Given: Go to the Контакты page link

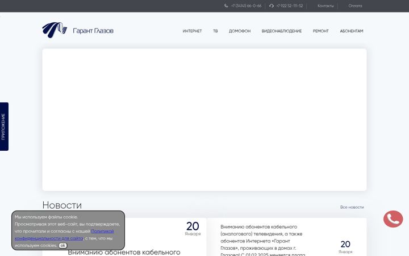Looking at the screenshot, I should click(325, 6).
